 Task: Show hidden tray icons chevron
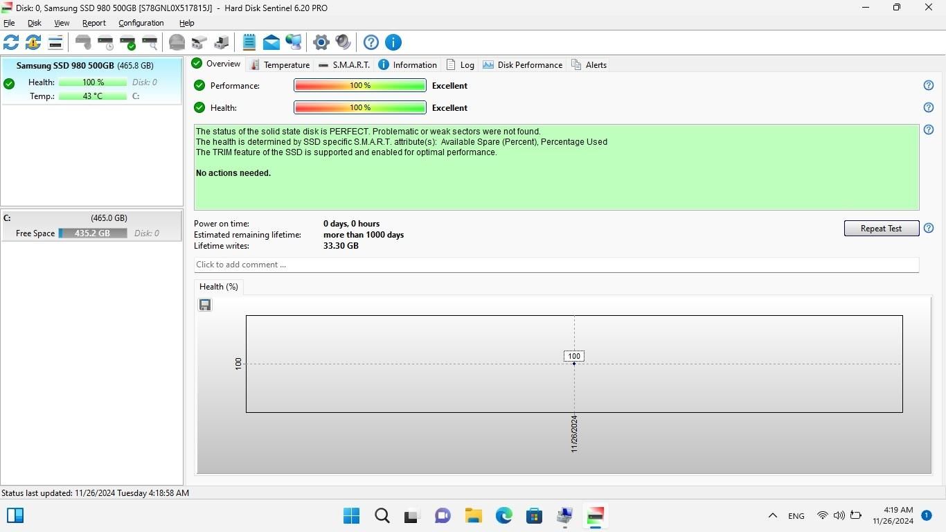pos(773,515)
